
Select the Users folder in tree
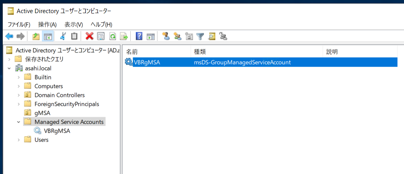click(41, 140)
